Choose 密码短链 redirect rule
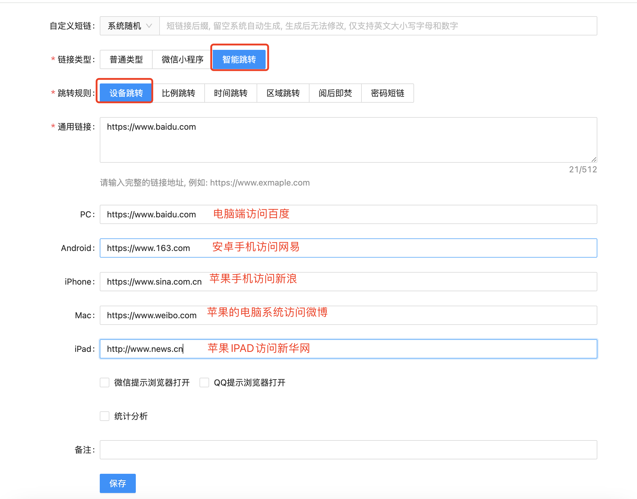This screenshot has width=637, height=499. 388,93
